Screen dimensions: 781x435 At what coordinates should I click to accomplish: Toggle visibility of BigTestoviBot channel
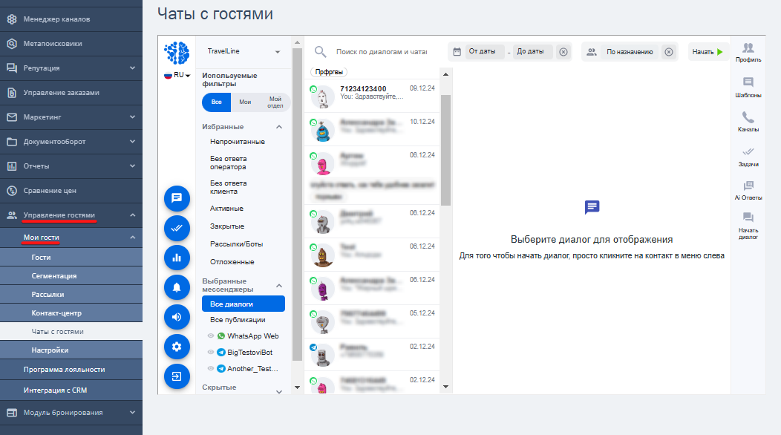point(211,353)
